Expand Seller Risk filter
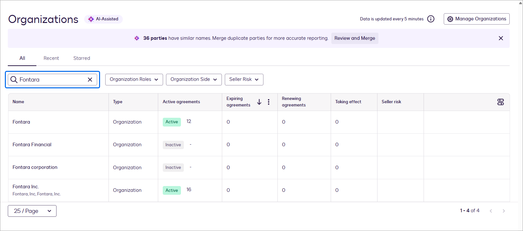 point(244,80)
